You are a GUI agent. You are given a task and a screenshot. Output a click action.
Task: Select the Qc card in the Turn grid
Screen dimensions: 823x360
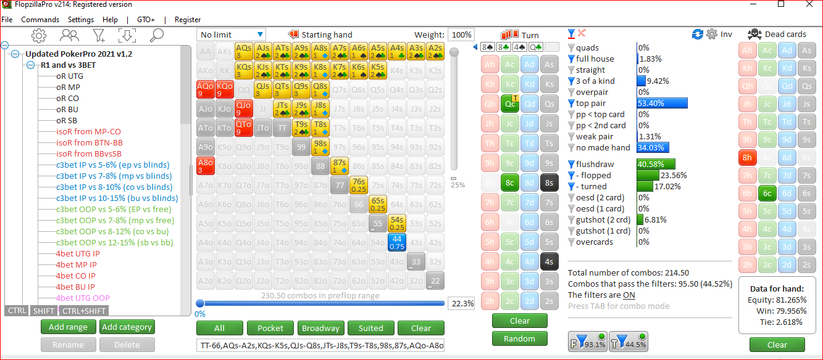[510, 104]
